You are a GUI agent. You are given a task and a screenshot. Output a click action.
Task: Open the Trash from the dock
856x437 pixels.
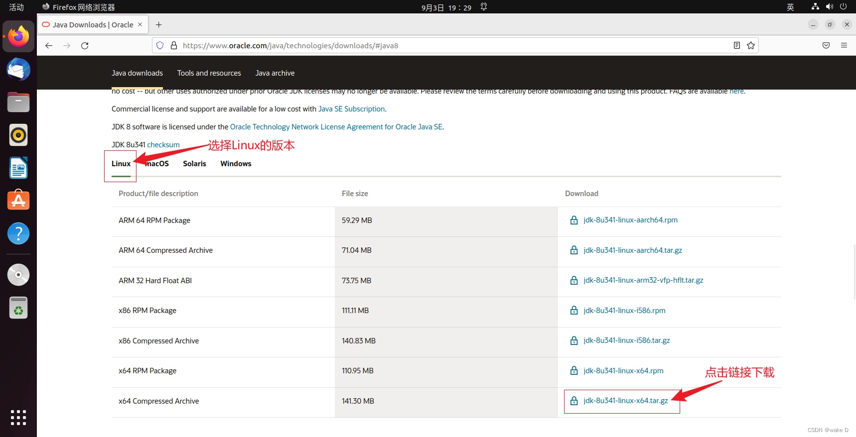18,308
